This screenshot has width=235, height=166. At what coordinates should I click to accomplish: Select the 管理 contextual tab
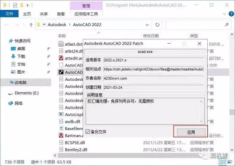[x=86, y=6]
